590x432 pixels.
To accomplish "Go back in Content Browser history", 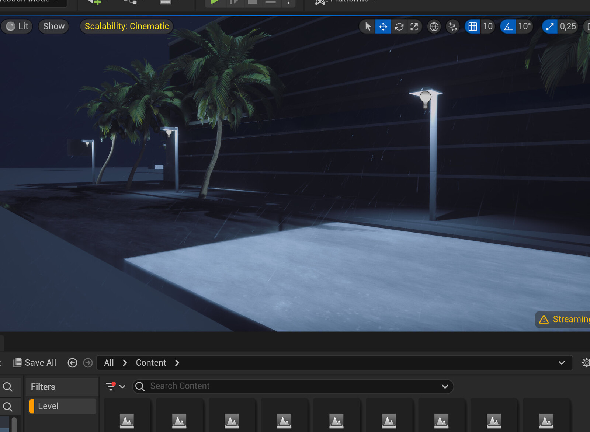I will 72,363.
